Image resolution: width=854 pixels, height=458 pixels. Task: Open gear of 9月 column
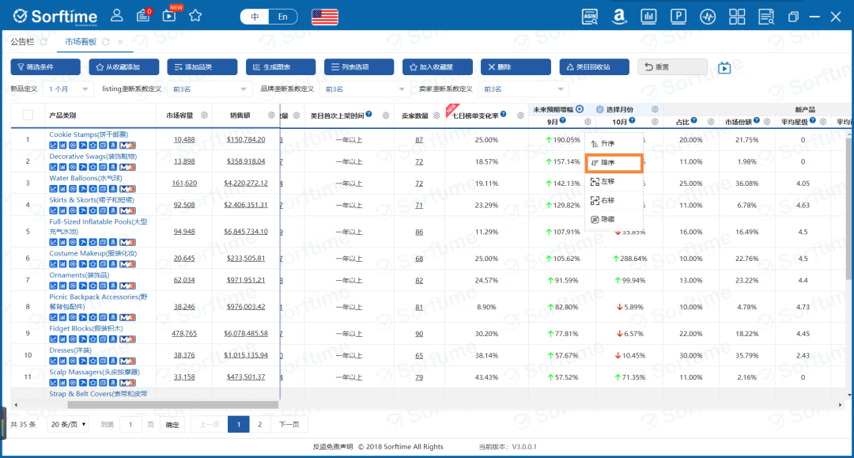(588, 122)
